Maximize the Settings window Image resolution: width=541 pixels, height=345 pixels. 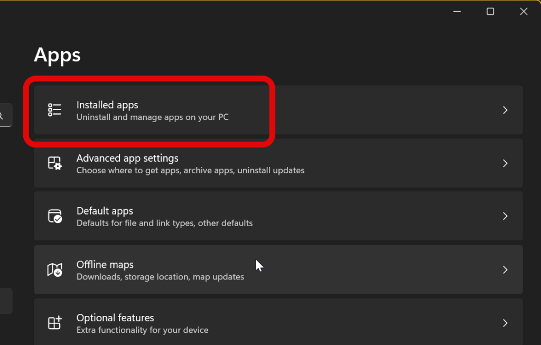tap(490, 12)
